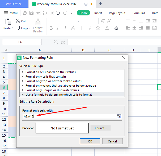
Task: Open a new tab with plus button
Action: pyautogui.click(x=100, y=4)
